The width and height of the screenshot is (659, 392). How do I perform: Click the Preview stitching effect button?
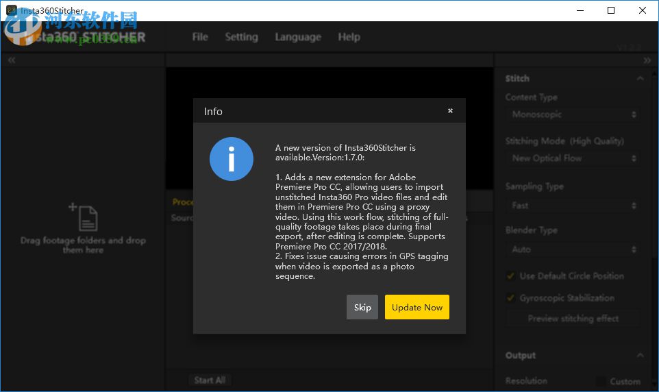(x=573, y=319)
